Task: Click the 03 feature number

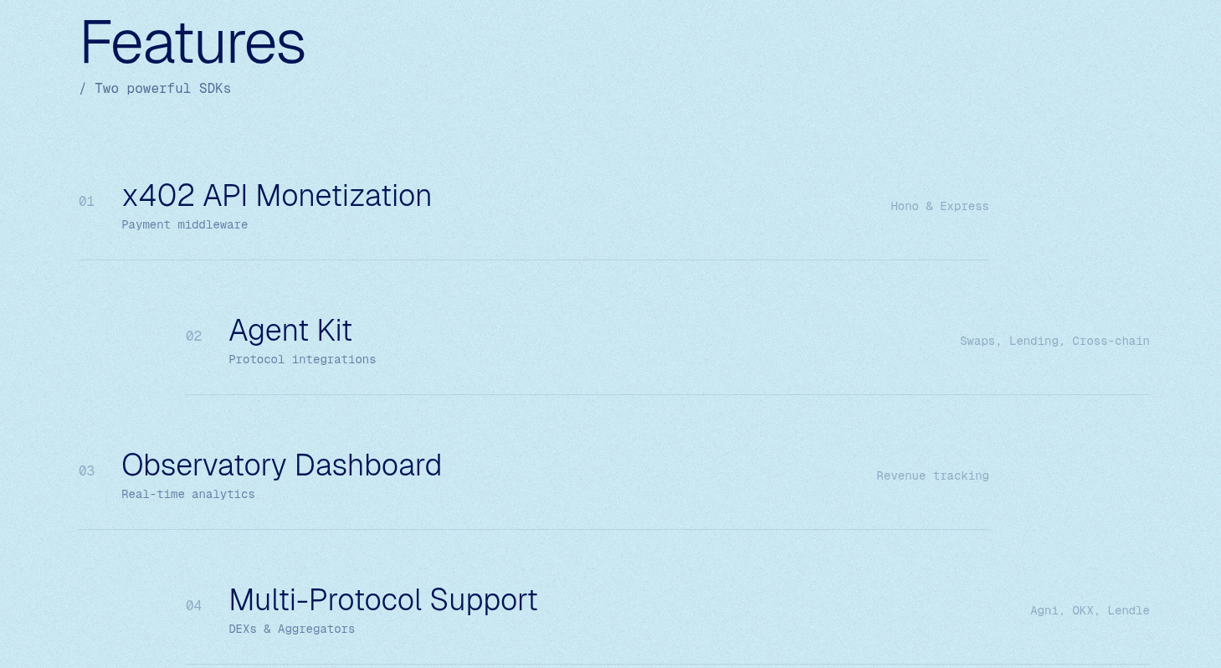Action: (86, 471)
